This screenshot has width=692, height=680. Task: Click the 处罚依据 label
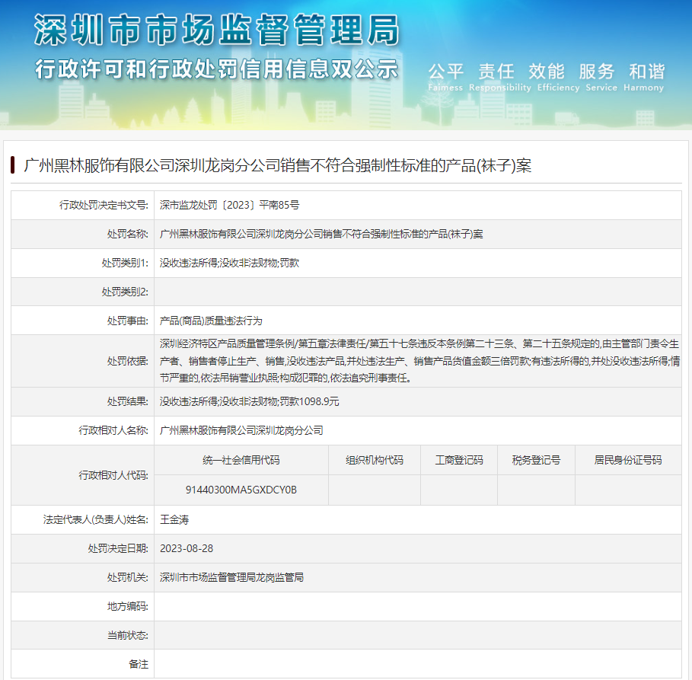pyautogui.click(x=128, y=361)
